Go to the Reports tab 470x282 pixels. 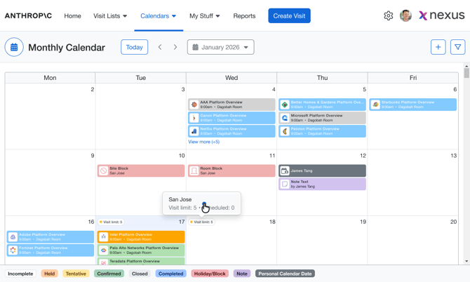pyautogui.click(x=244, y=16)
